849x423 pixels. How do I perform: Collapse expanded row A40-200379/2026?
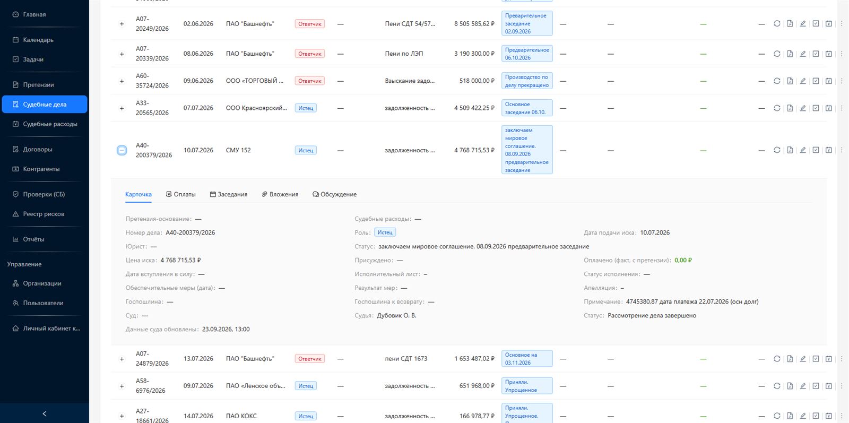pos(122,151)
